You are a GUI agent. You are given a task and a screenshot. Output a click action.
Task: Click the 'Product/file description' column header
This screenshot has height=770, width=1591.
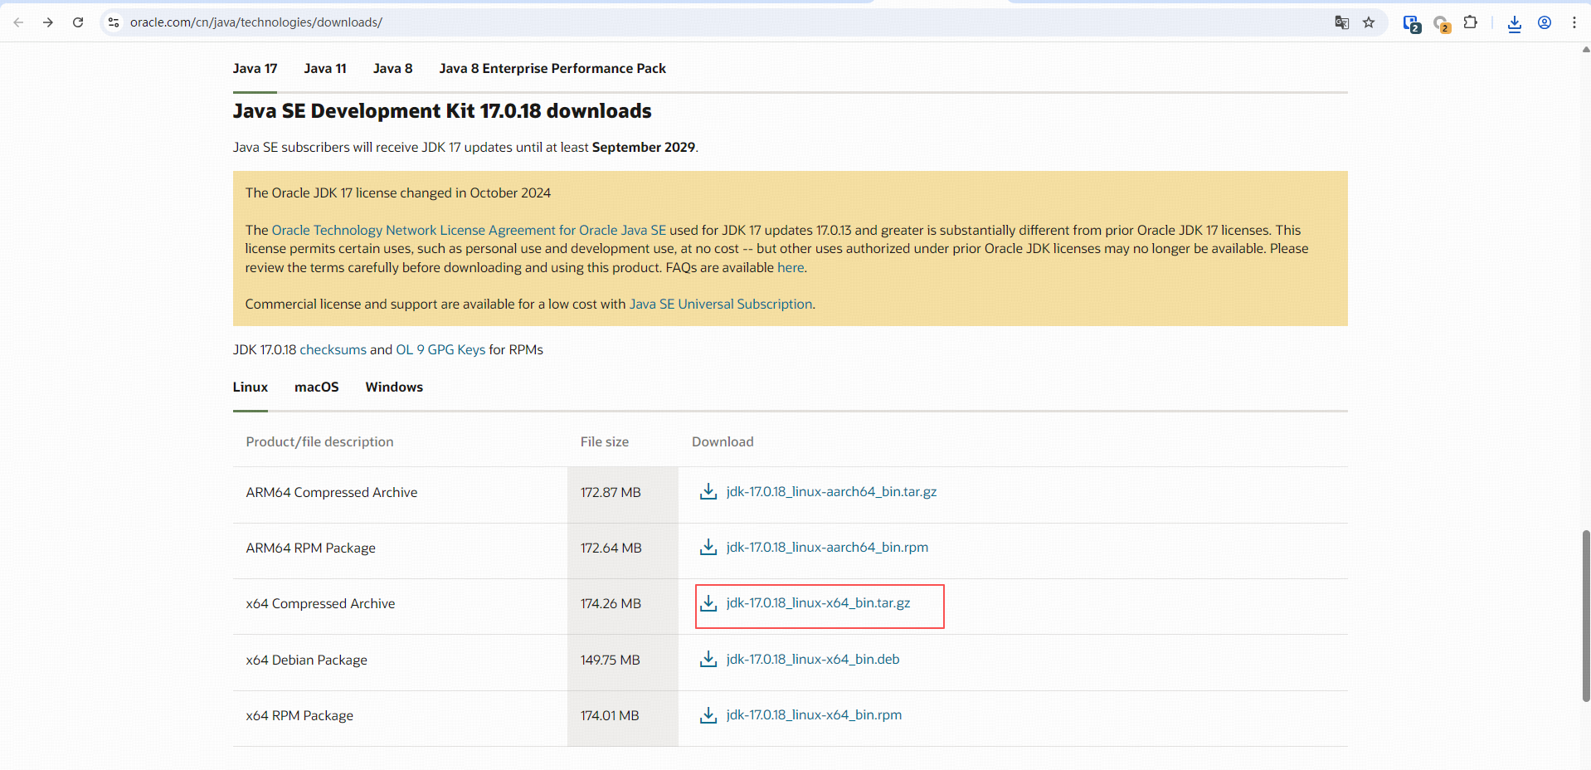click(x=319, y=442)
